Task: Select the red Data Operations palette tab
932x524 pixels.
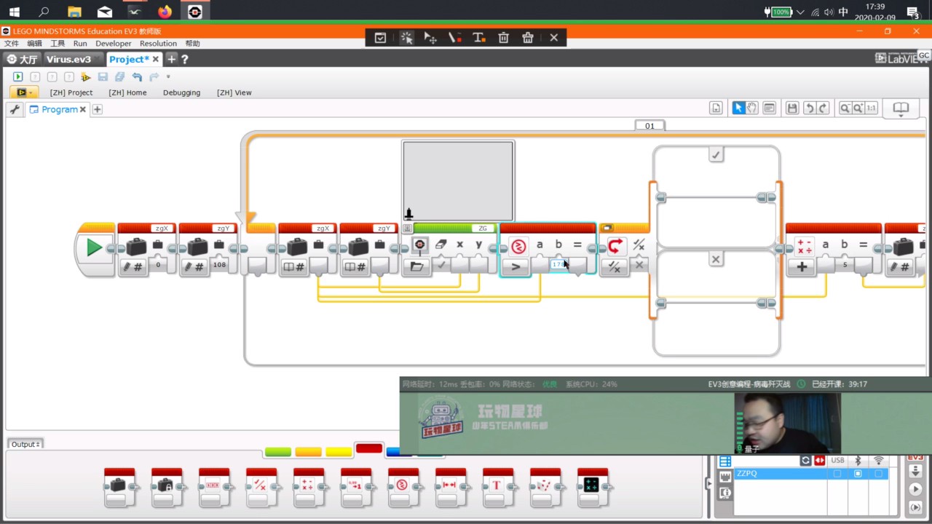Action: pos(368,449)
